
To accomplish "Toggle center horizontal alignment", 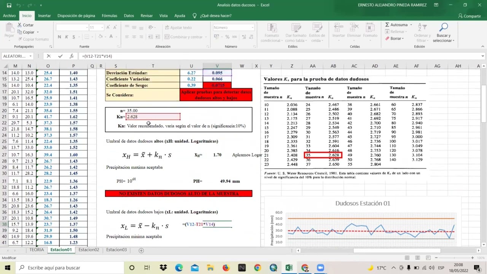I will pyautogui.click(x=135, y=37).
